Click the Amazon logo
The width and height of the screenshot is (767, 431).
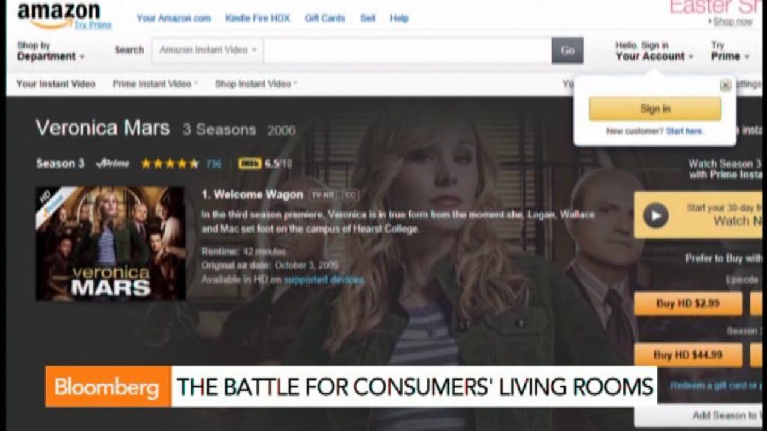pos(58,14)
